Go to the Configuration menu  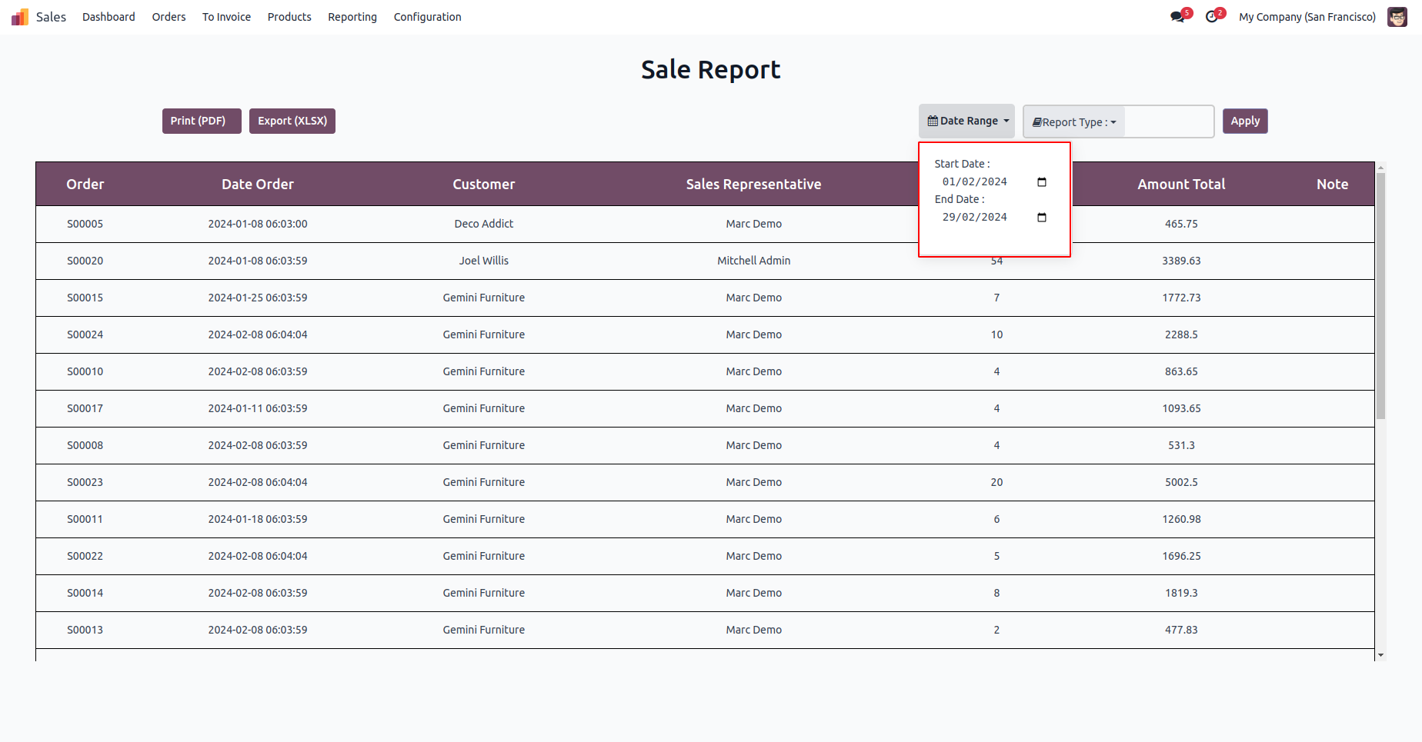click(x=427, y=17)
